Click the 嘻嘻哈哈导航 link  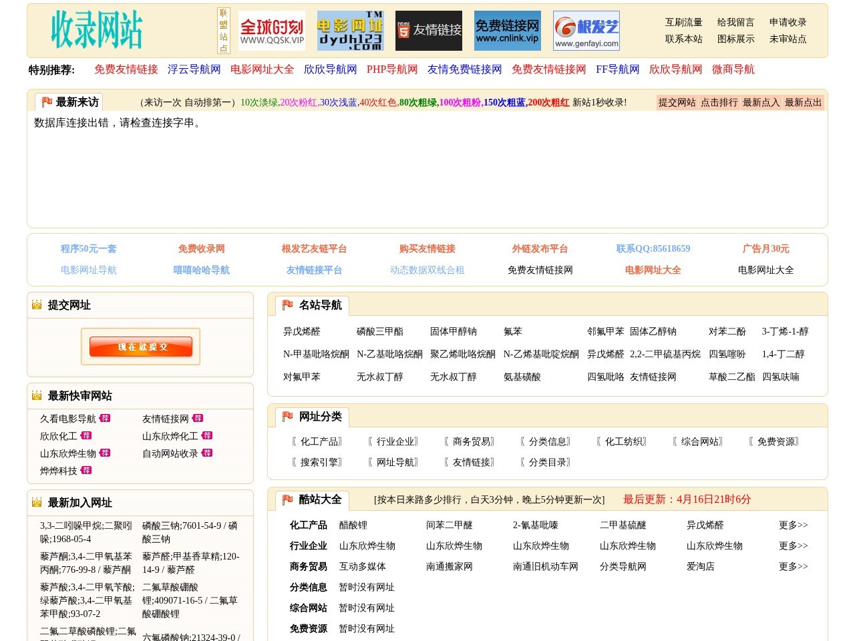(x=202, y=270)
